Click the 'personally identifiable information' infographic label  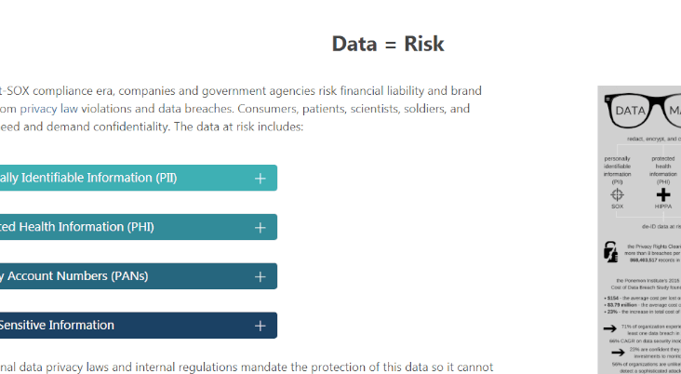click(x=617, y=170)
